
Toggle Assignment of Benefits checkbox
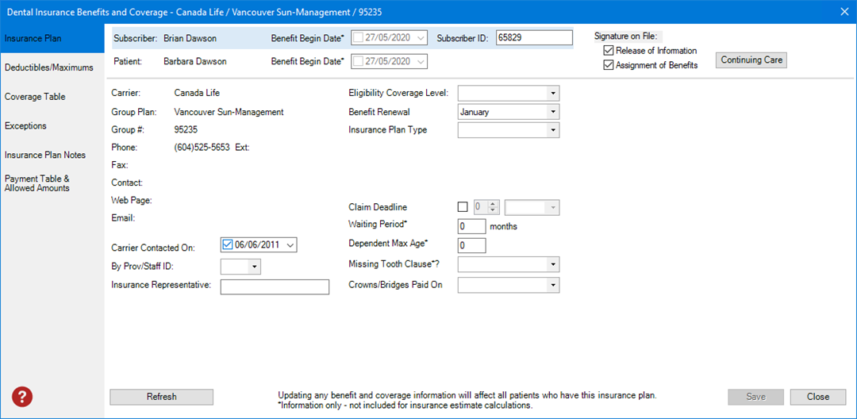coord(609,65)
